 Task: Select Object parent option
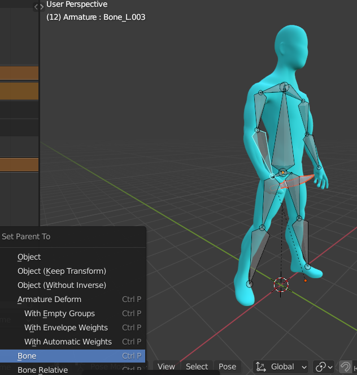point(29,257)
